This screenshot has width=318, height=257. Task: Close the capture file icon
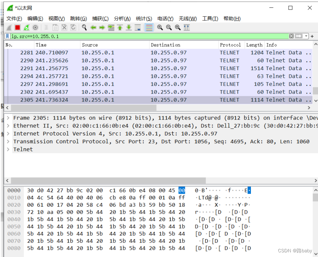point(64,27)
